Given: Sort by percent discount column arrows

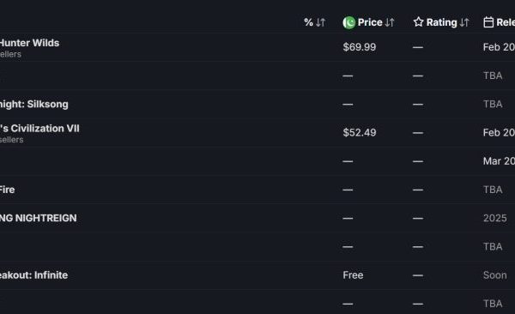Looking at the screenshot, I should [320, 22].
